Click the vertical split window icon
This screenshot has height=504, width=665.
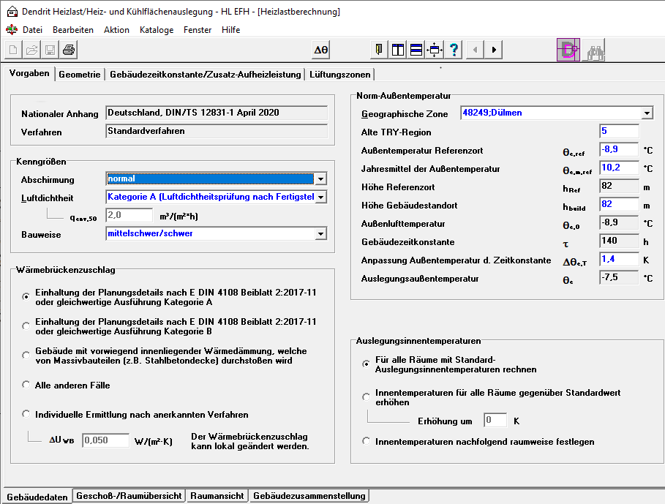tap(398, 50)
